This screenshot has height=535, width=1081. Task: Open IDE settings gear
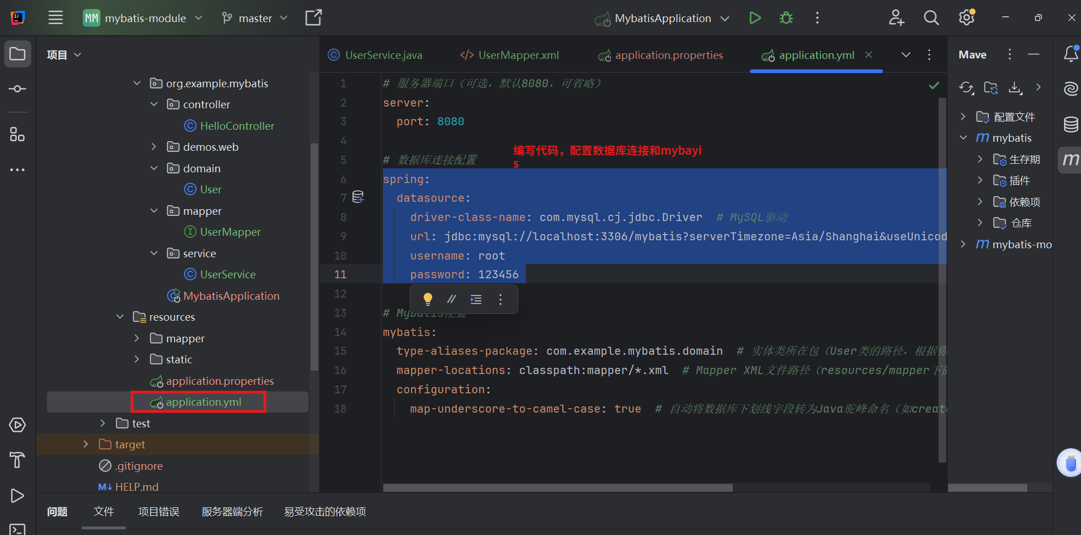[967, 18]
